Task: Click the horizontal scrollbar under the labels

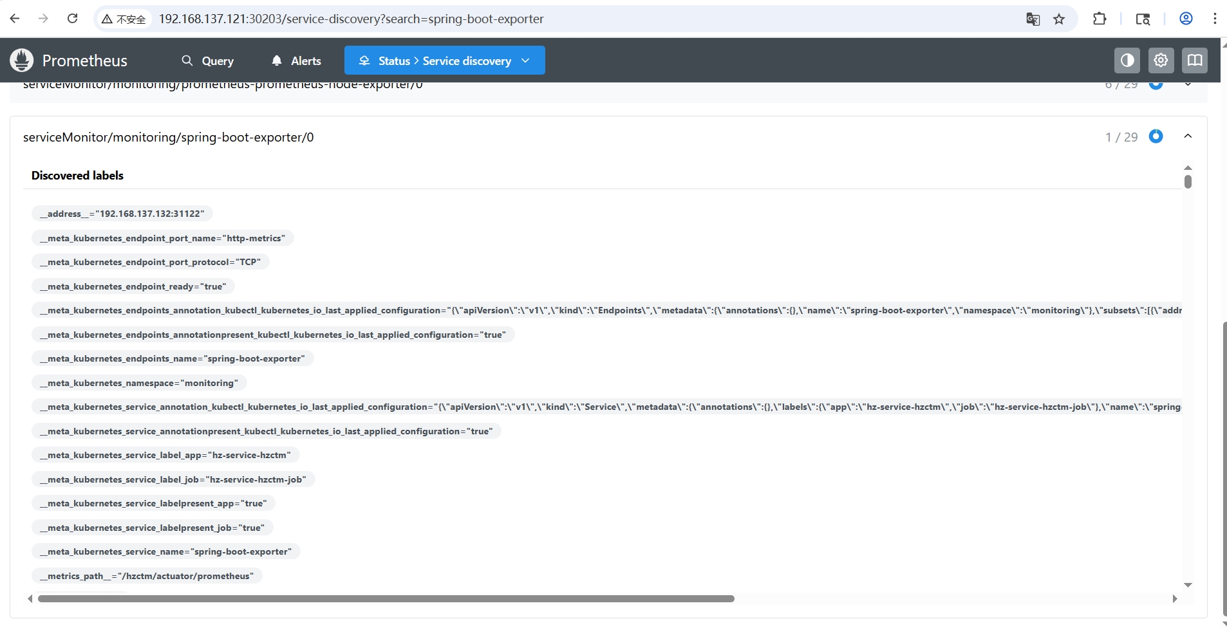Action: tap(386, 598)
